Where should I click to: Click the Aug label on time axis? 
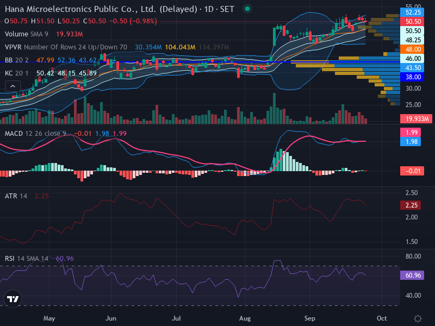click(245, 318)
